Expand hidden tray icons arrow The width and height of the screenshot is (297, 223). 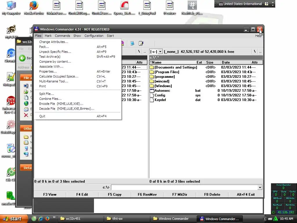(x=265, y=219)
